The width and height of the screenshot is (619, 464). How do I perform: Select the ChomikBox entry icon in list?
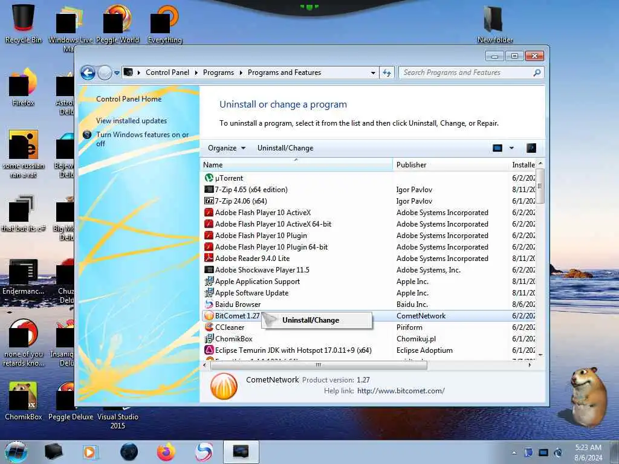pyautogui.click(x=209, y=338)
